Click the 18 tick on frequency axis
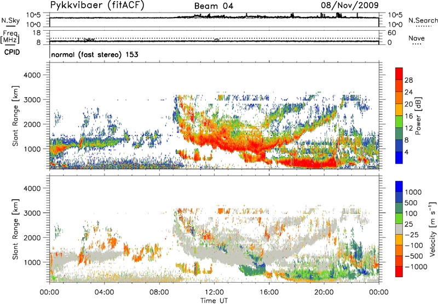The width and height of the screenshot is (438, 304). (x=37, y=33)
